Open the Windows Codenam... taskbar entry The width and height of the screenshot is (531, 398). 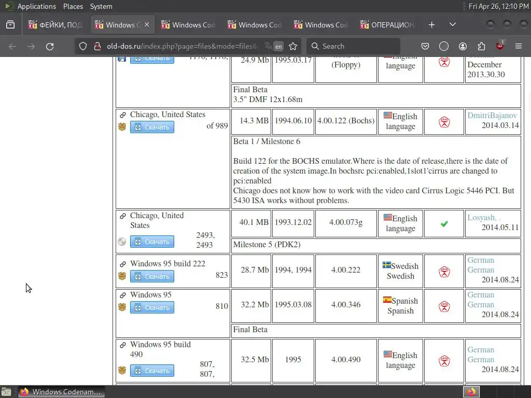coord(61,392)
